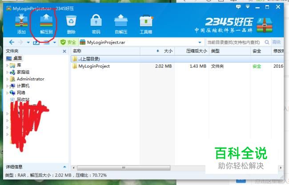The image size is (289, 185).
Task: Go back with the left arrow button
Action: coord(12,42)
